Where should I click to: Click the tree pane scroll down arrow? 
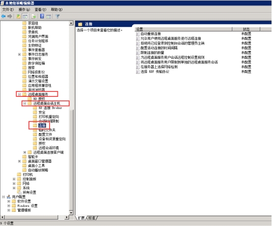coord(71,213)
